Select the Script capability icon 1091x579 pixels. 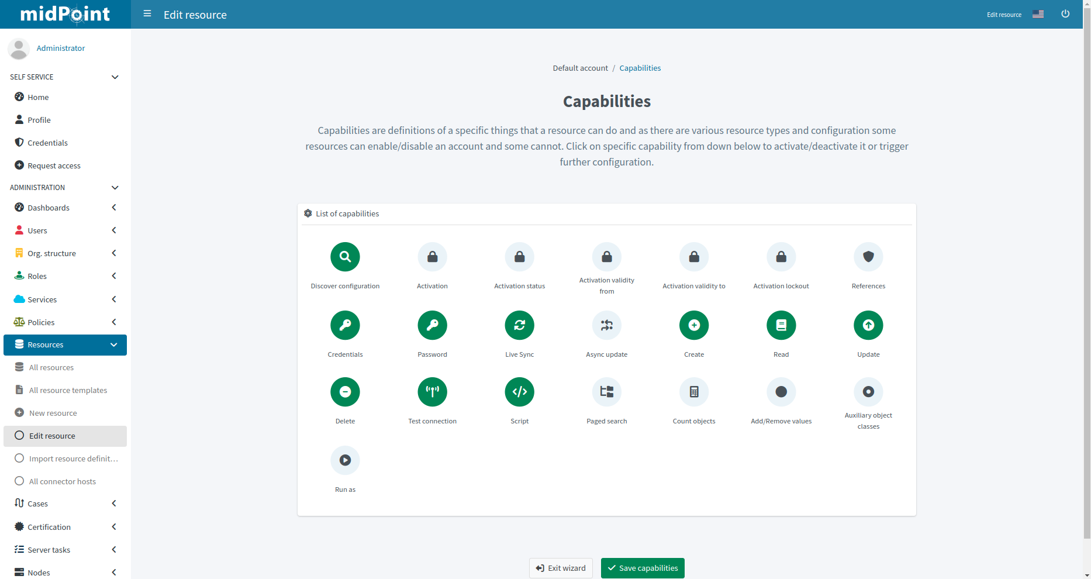click(x=519, y=392)
